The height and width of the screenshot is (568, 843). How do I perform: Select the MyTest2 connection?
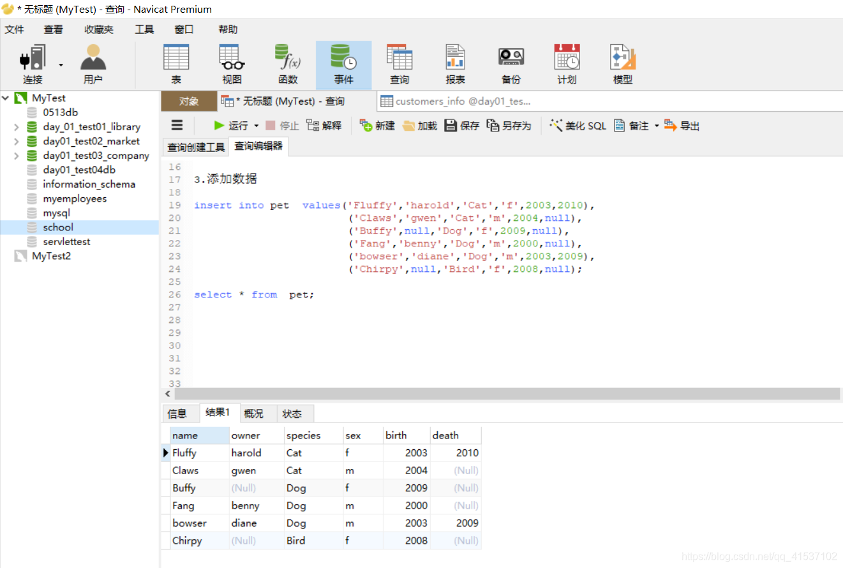[51, 256]
